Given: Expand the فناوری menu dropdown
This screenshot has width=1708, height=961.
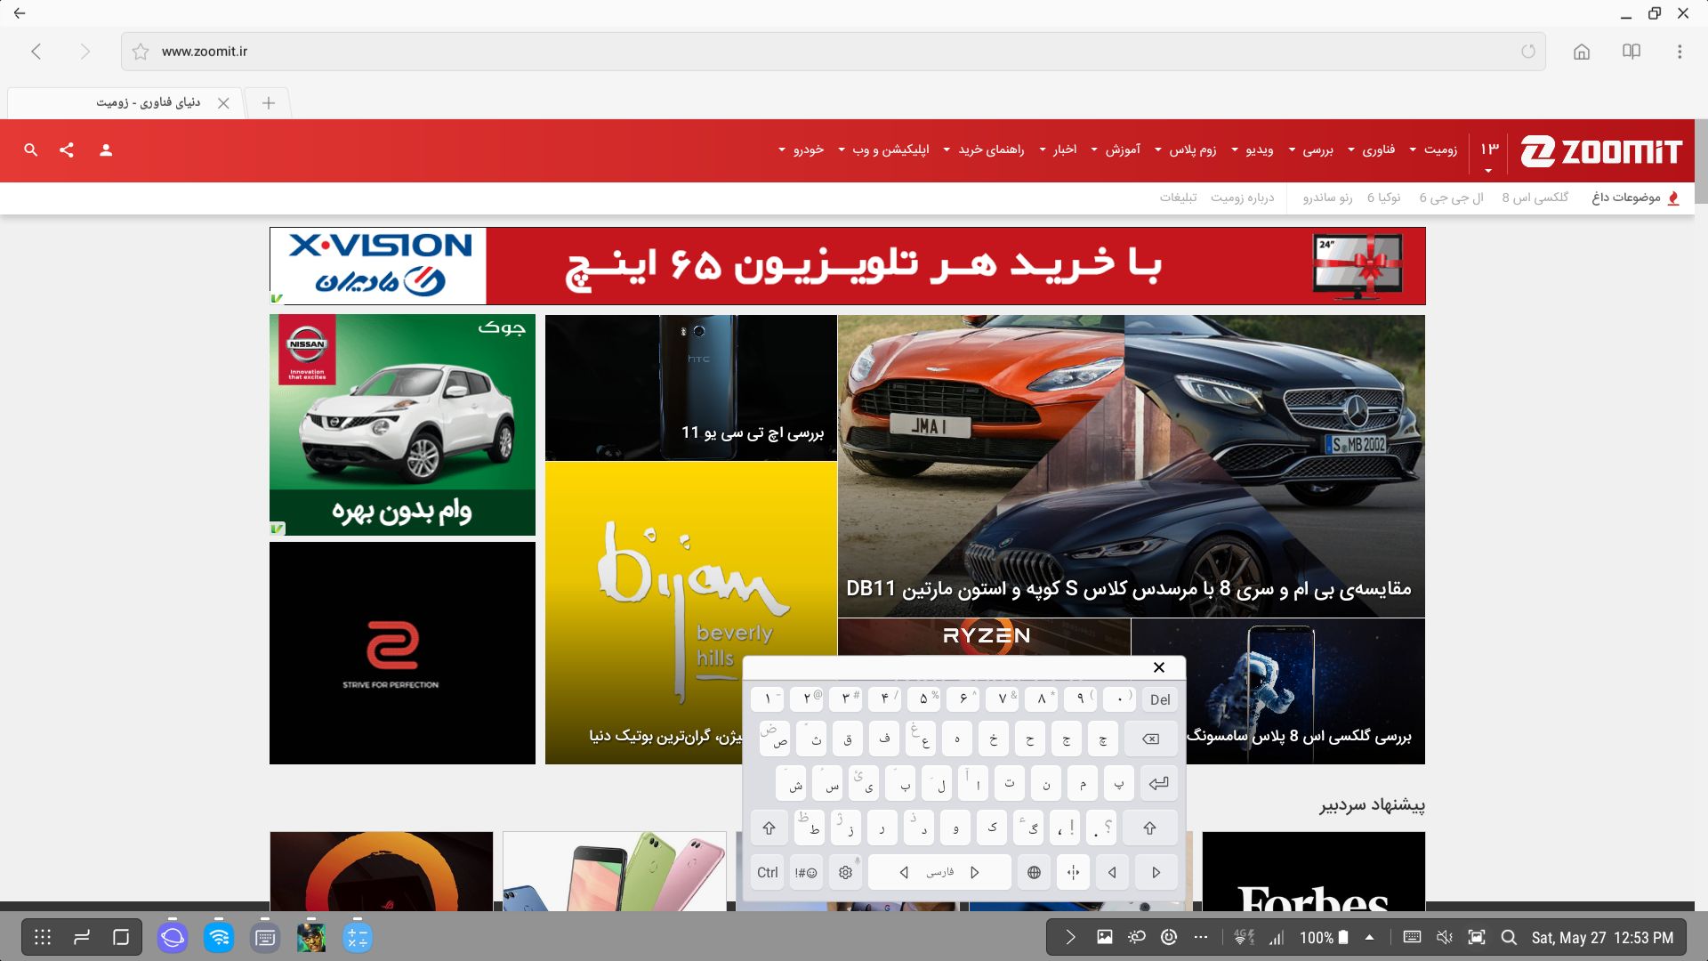Looking at the screenshot, I should click(x=1372, y=149).
